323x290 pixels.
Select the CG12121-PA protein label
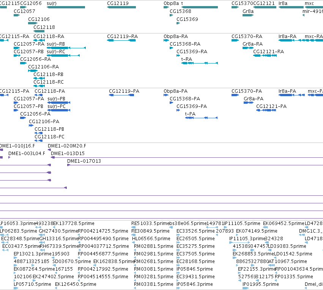point(271,106)
